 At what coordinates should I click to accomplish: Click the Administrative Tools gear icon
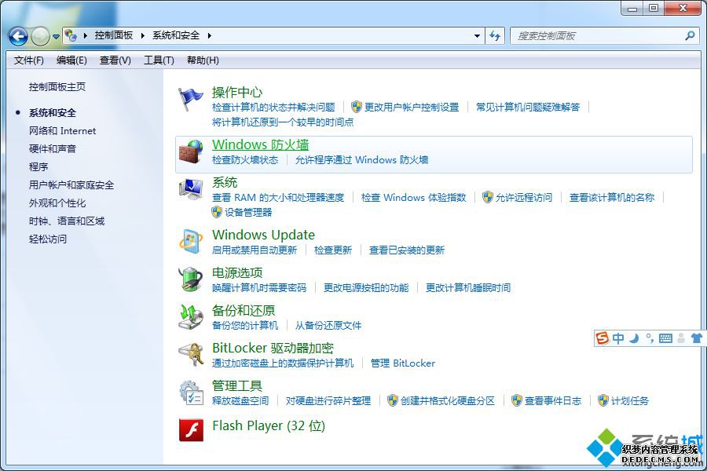191,392
